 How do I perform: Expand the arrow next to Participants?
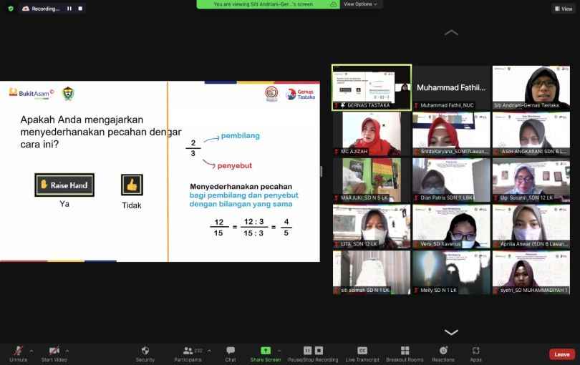pyautogui.click(x=209, y=351)
